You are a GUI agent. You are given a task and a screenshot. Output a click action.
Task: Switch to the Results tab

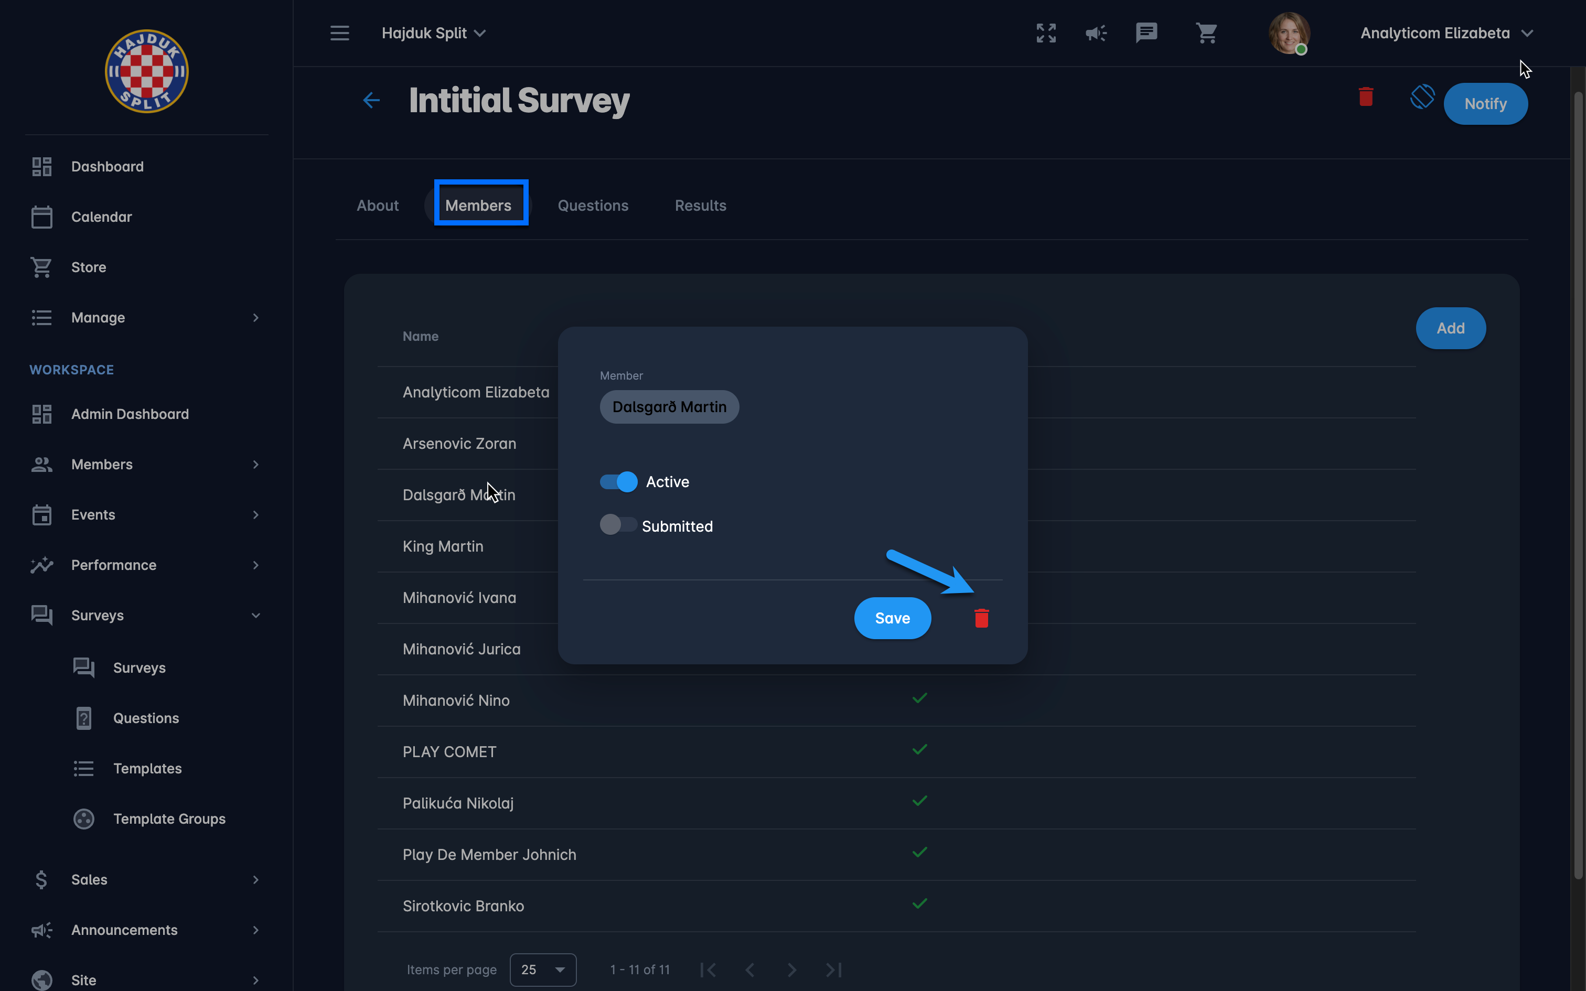(700, 206)
